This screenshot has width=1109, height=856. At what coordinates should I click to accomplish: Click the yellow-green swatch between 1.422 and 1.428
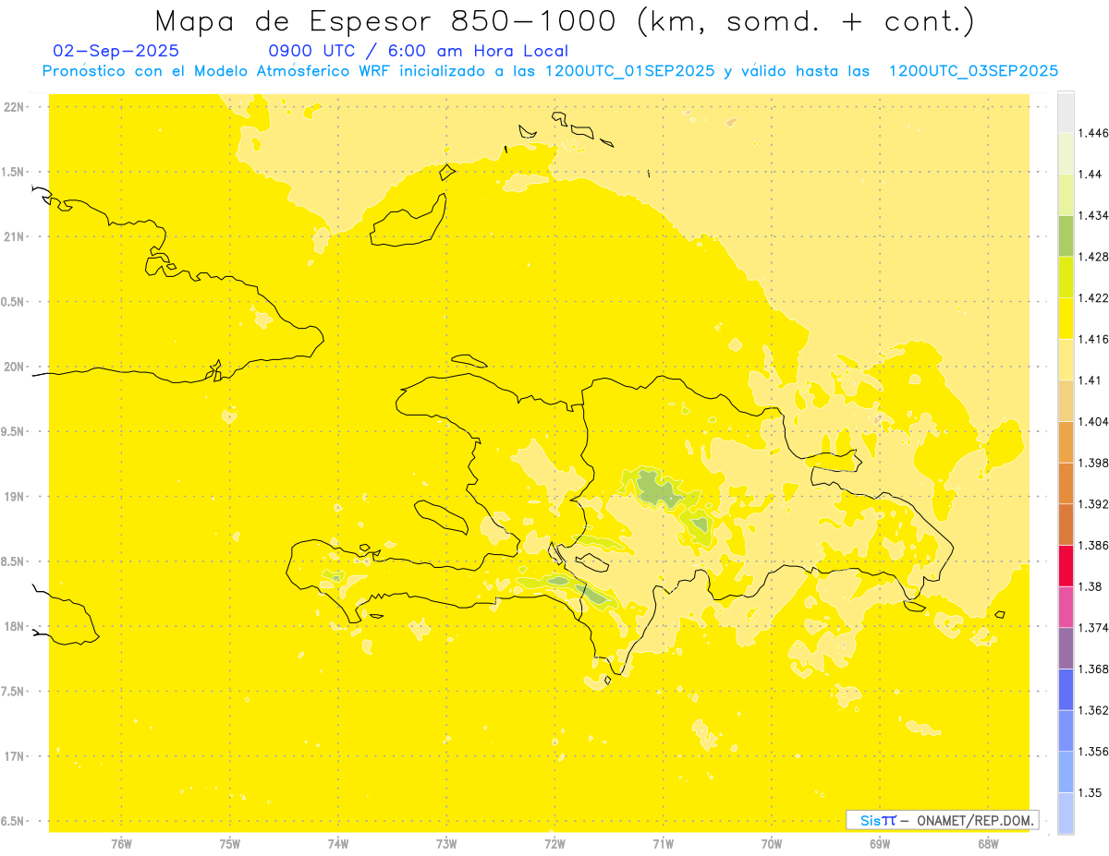tap(1066, 277)
